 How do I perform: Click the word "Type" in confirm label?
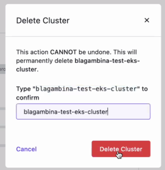point(23,89)
